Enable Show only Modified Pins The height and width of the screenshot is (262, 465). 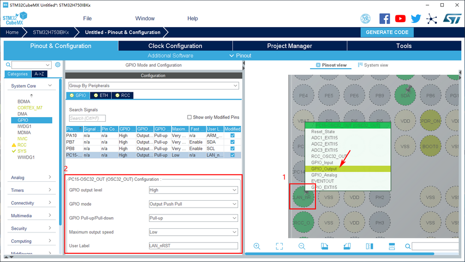tap(190, 117)
